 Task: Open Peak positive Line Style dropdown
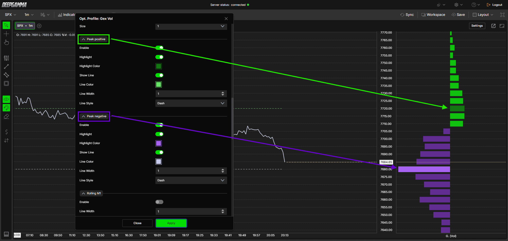191,103
